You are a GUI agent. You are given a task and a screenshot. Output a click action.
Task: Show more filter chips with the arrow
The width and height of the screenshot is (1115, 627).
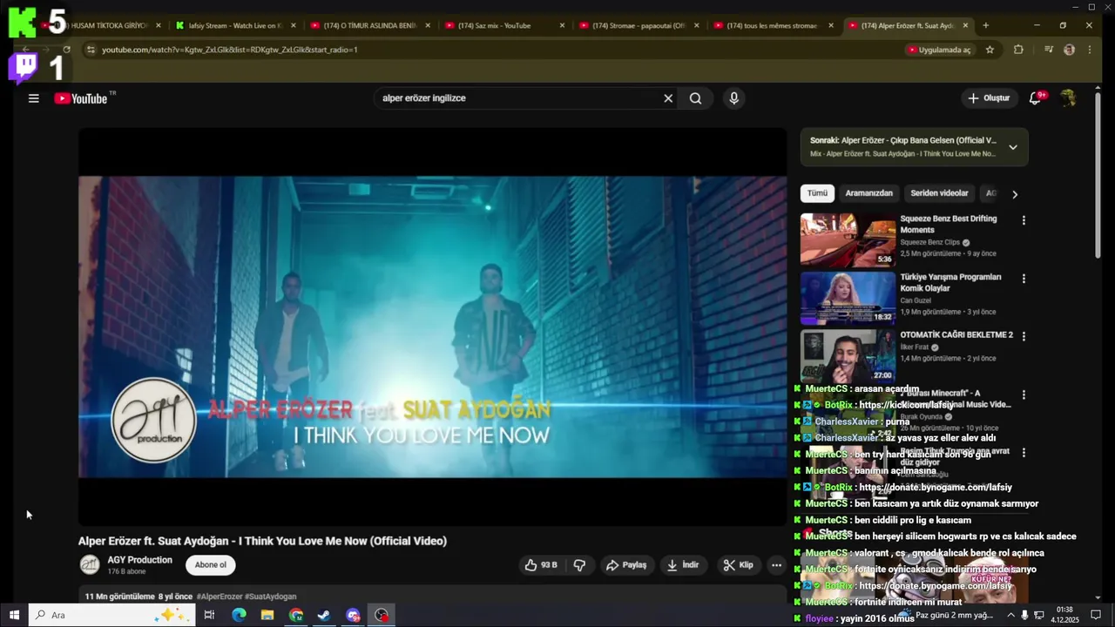tap(1014, 194)
